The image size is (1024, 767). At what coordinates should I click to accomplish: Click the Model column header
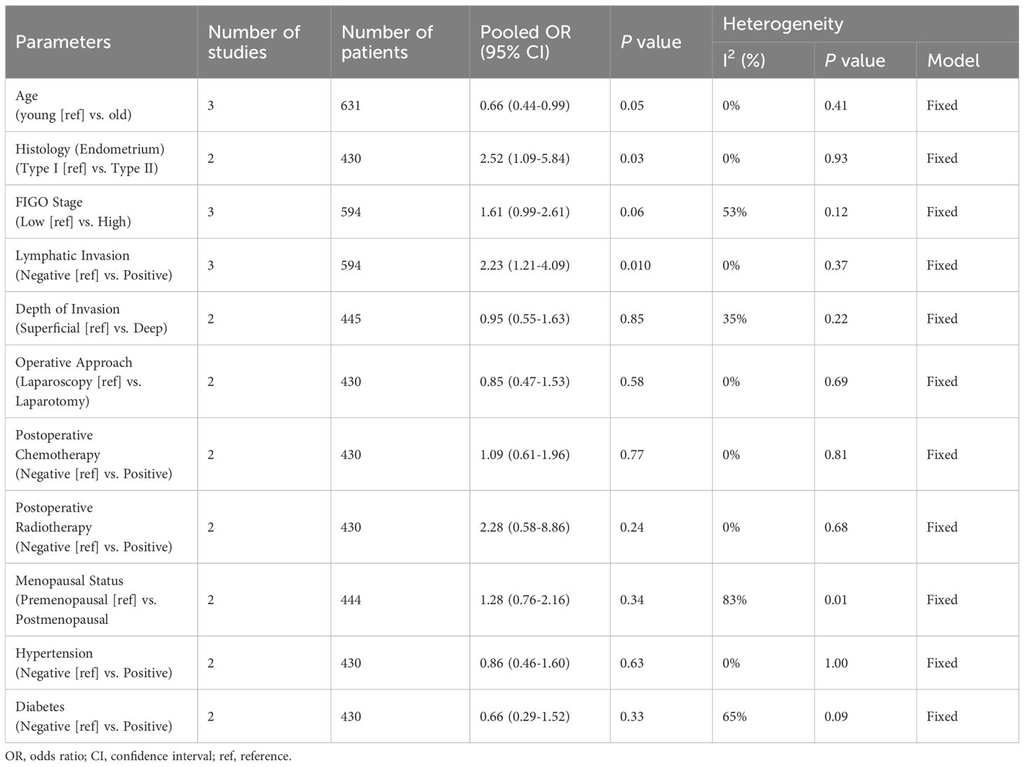coord(953,60)
